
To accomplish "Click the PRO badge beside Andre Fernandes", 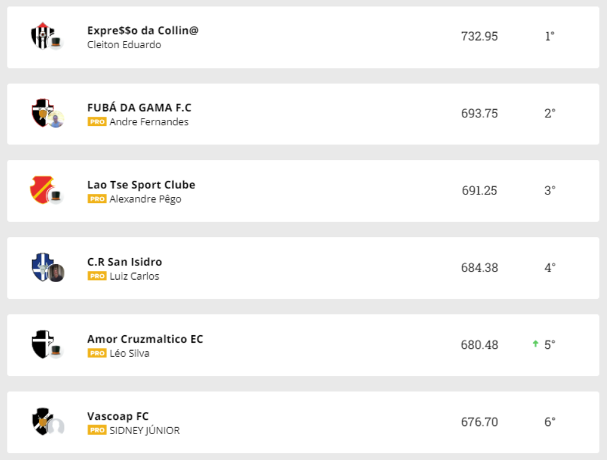I will [97, 122].
